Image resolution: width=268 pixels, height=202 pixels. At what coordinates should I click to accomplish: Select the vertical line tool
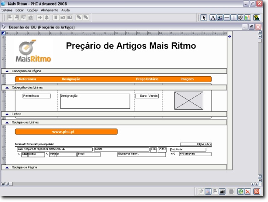[x=234, y=17]
